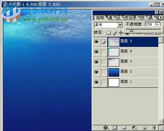Toggle the link box for 图层 3
Image resolution: width=164 pixels, height=131 pixels.
point(104,62)
